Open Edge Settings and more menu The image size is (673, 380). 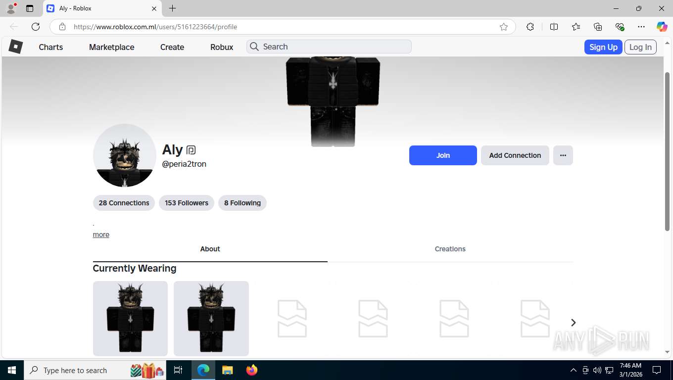point(641,27)
